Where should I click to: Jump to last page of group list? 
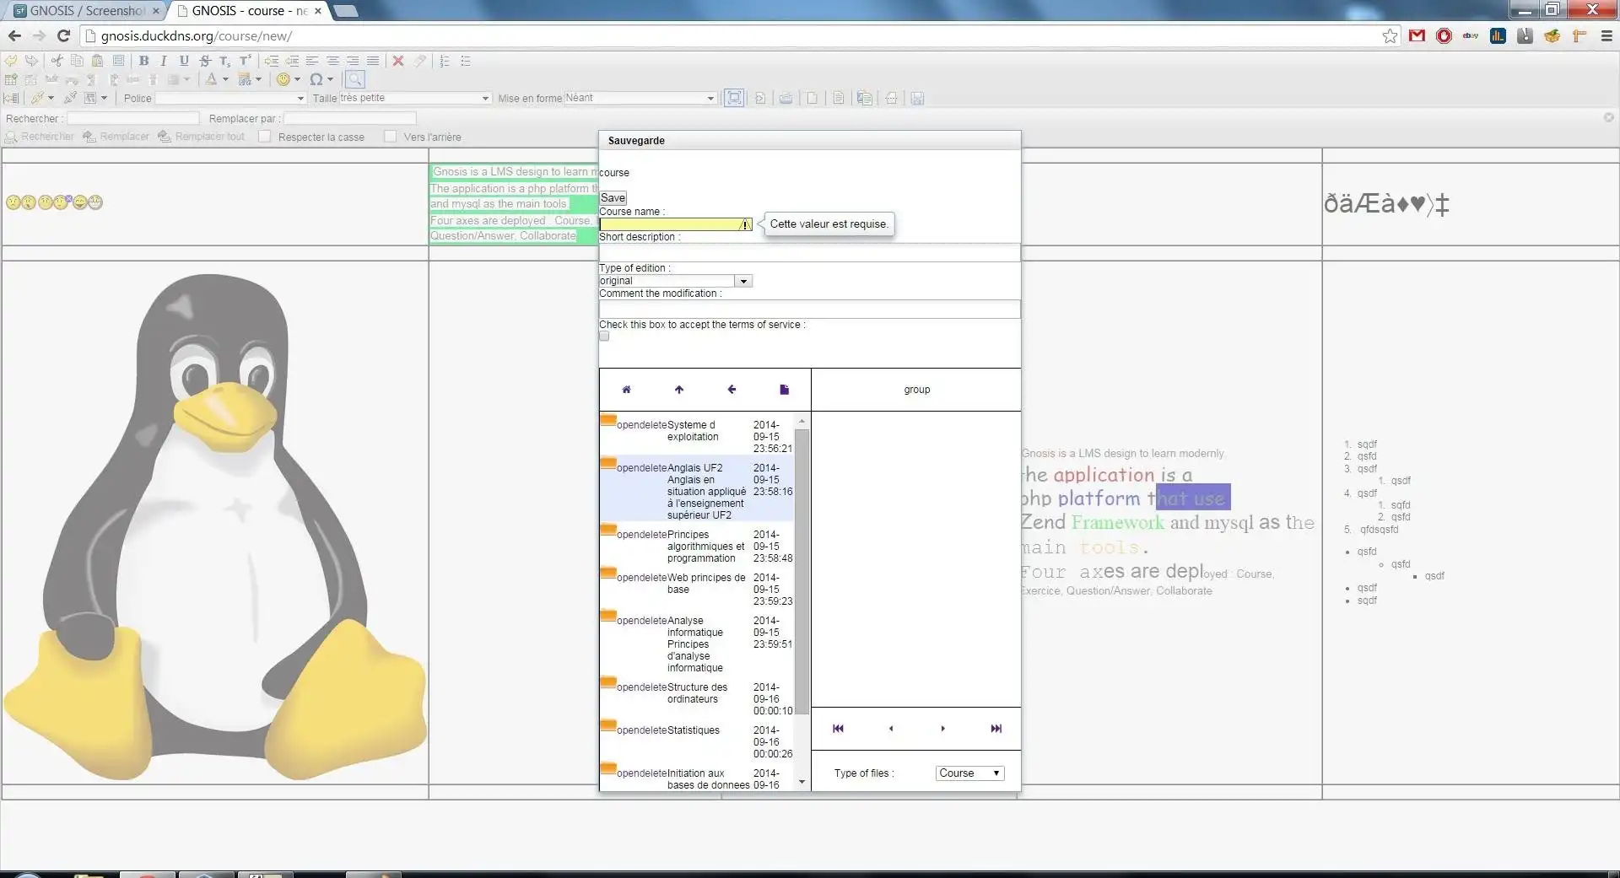996,729
